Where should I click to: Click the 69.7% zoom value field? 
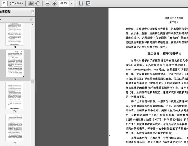click(64, 3)
